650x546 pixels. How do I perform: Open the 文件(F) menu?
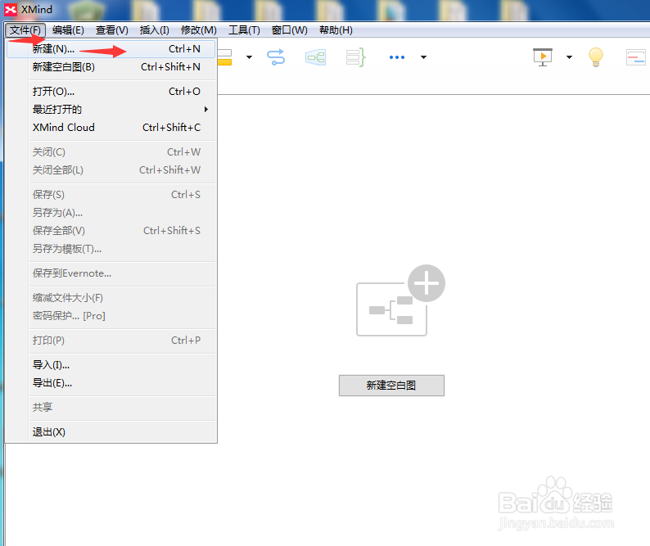(x=25, y=30)
